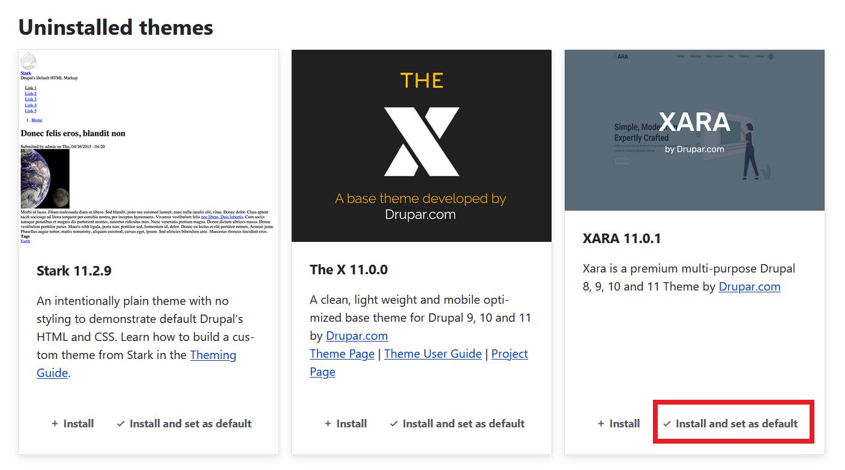Image resolution: width=845 pixels, height=470 pixels.
Task: Open About Us from the Xara navbar
Action: point(696,56)
